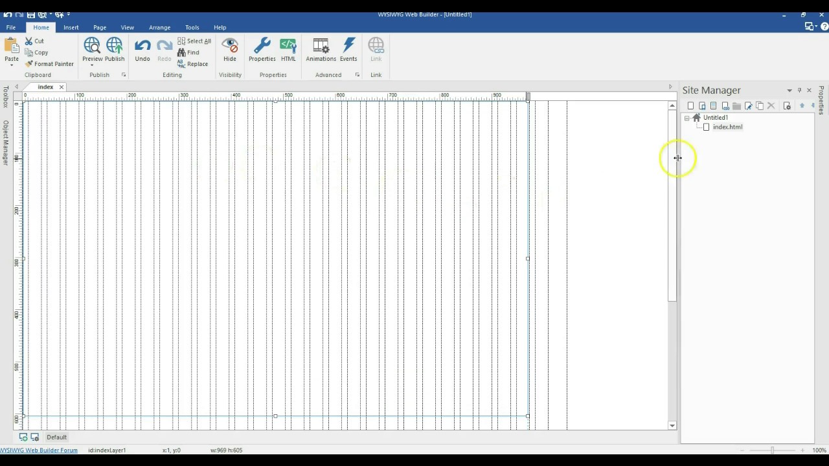Viewport: 829px width, 466px height.
Task: Switch to the Page ribbon tab
Action: [x=100, y=27]
